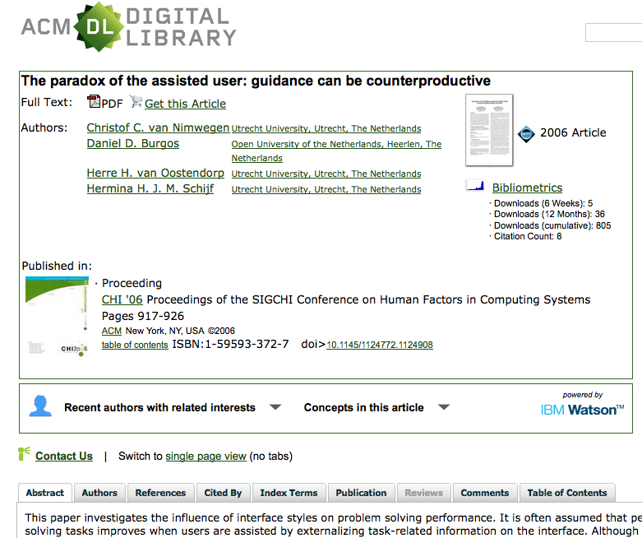Open the Index Terms tab
Screen dimensions: 642x538
tap(289, 493)
